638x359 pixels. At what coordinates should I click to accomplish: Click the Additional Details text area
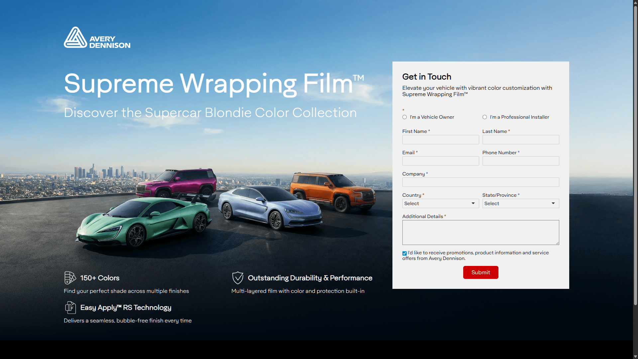click(480, 232)
